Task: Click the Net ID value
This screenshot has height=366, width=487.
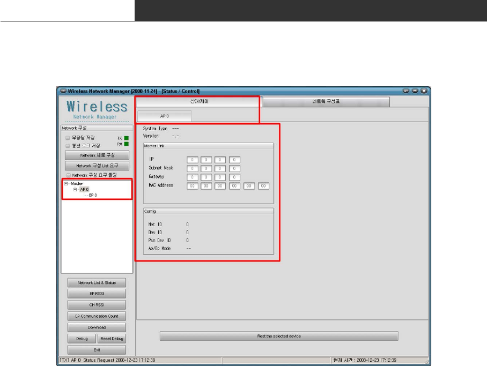Action: pyautogui.click(x=188, y=225)
